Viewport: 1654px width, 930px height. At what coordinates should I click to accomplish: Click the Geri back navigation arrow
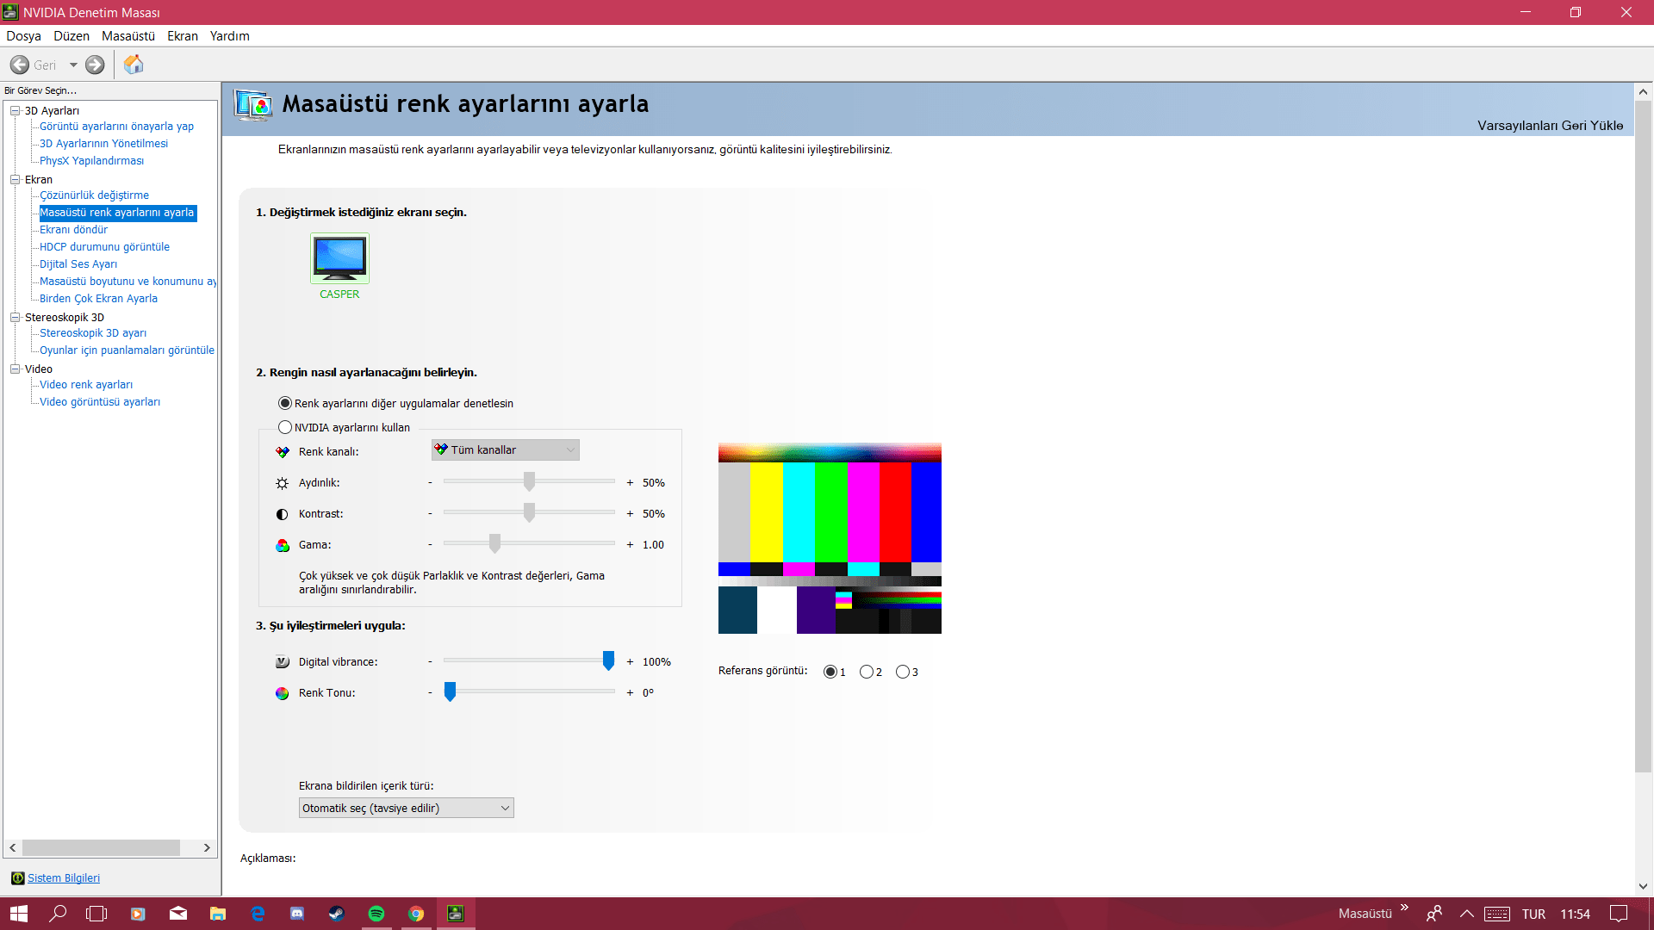[19, 65]
